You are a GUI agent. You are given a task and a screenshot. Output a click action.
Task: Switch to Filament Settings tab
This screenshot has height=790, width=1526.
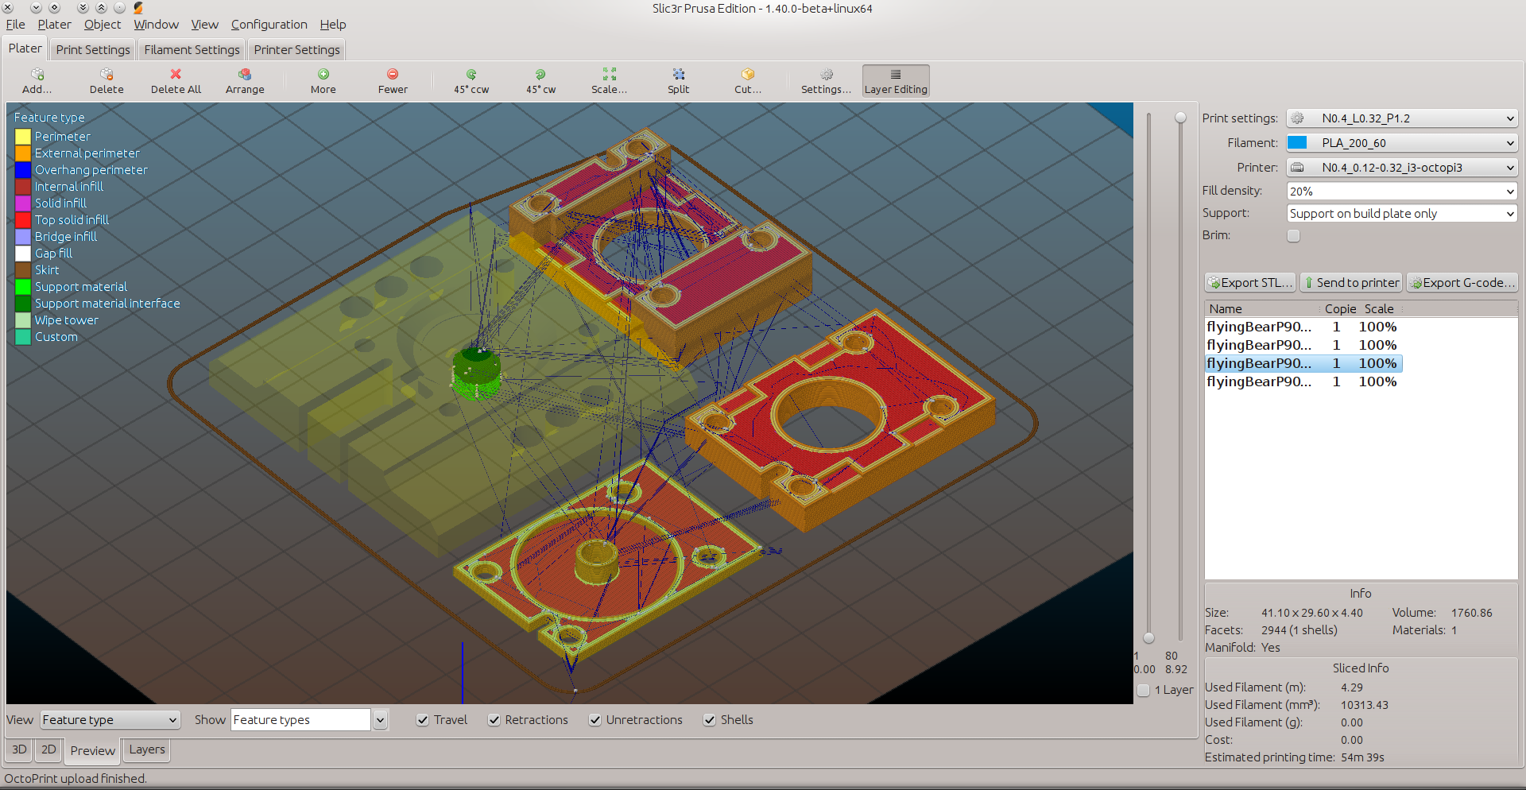[192, 49]
